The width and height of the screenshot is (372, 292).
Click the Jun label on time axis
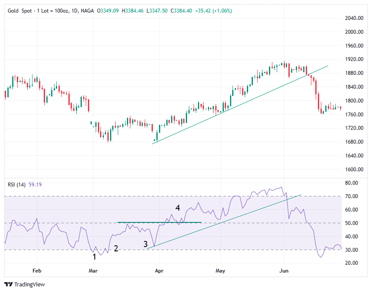click(x=284, y=271)
